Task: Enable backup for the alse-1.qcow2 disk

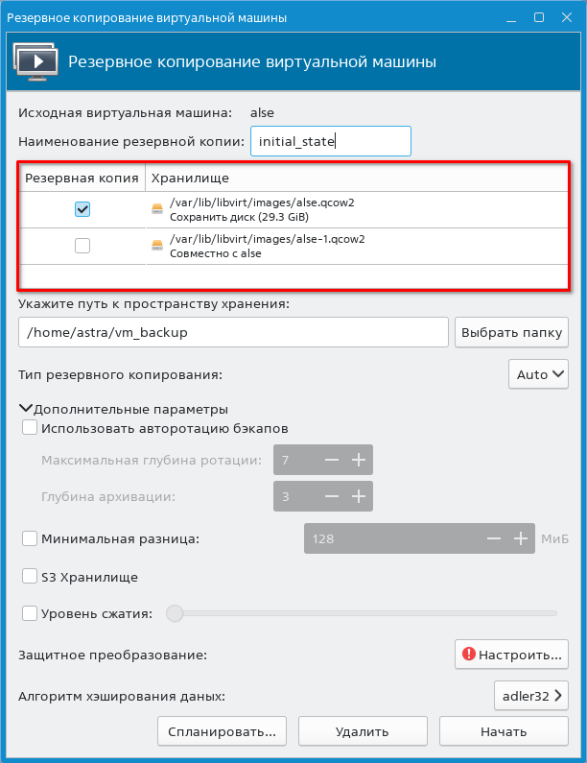Action: [x=82, y=247]
